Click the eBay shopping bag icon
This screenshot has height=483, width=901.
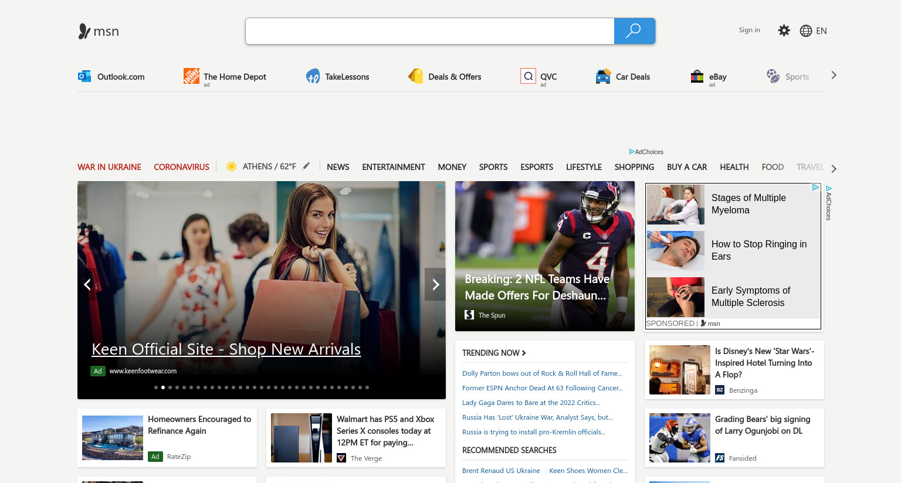697,76
